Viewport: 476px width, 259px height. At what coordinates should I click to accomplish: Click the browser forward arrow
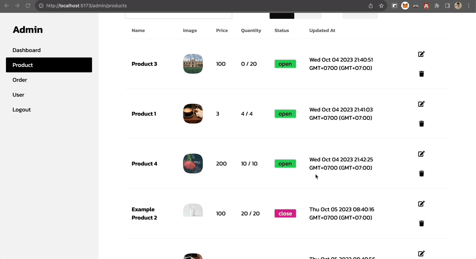pos(17,6)
